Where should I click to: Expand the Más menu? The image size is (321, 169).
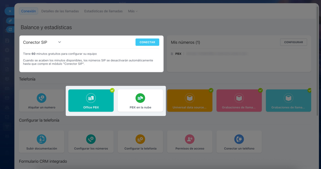tap(133, 11)
